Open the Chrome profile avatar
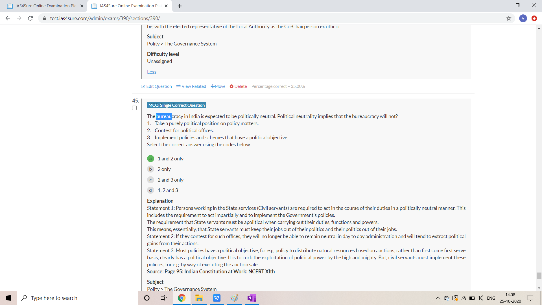Image resolution: width=542 pixels, height=305 pixels. point(523,18)
